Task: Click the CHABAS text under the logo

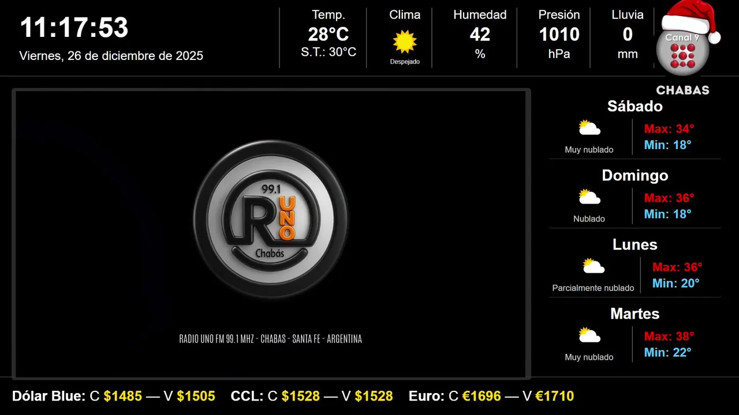Action: (683, 90)
